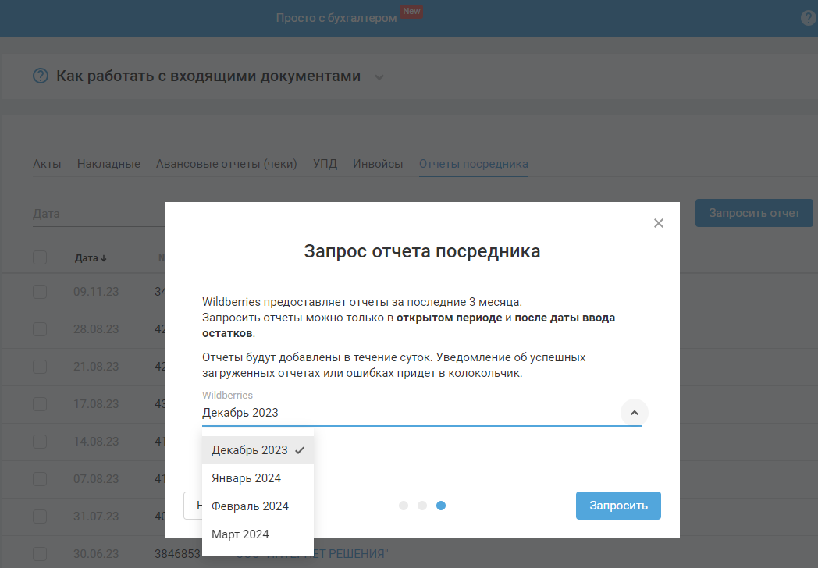Image resolution: width=818 pixels, height=568 pixels.
Task: Check the row dated 28.08.23
Action: tap(40, 329)
